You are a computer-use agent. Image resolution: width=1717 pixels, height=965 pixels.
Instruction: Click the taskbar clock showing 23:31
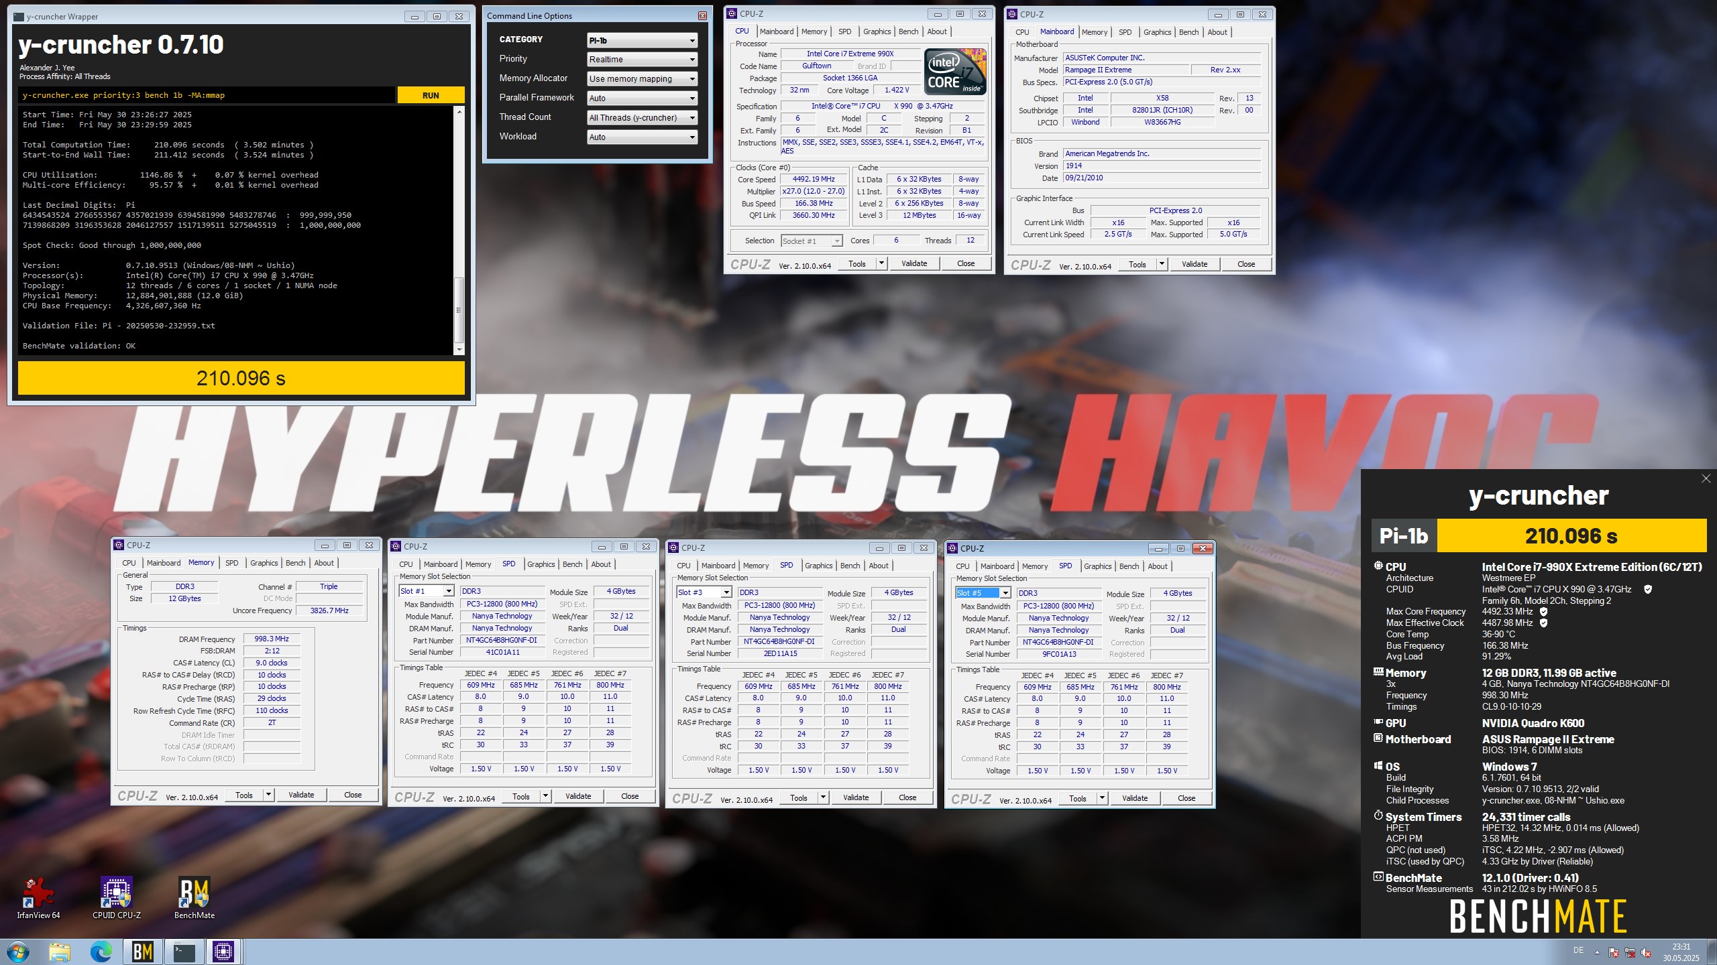tap(1681, 952)
